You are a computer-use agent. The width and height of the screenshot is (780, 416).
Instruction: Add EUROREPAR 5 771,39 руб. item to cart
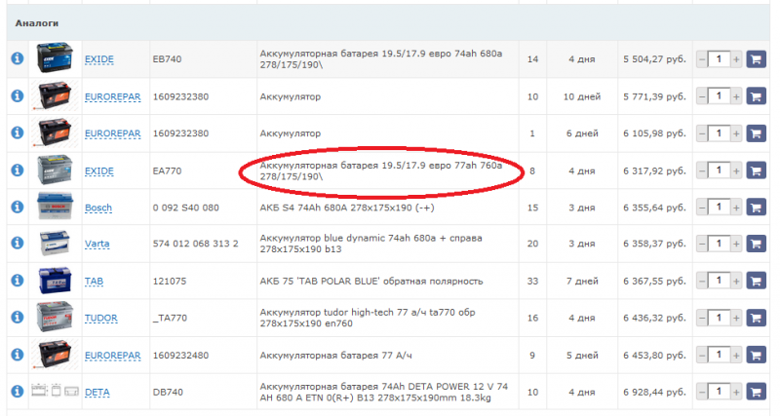point(757,96)
